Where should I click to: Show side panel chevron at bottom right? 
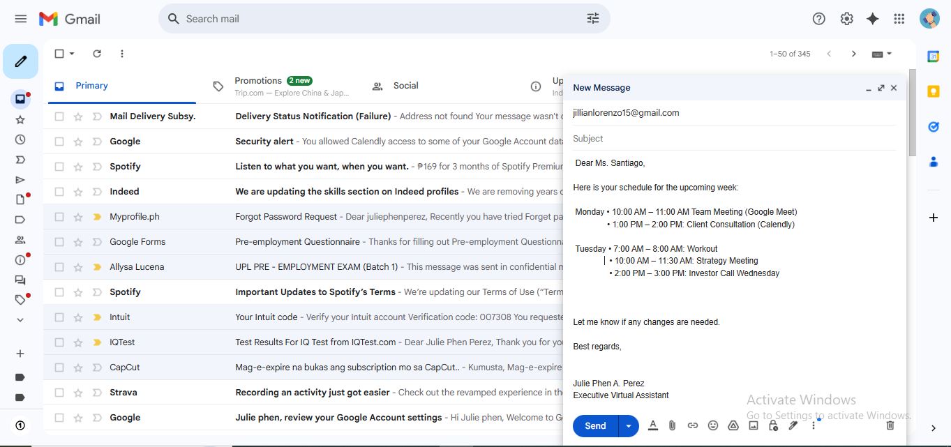tap(933, 428)
